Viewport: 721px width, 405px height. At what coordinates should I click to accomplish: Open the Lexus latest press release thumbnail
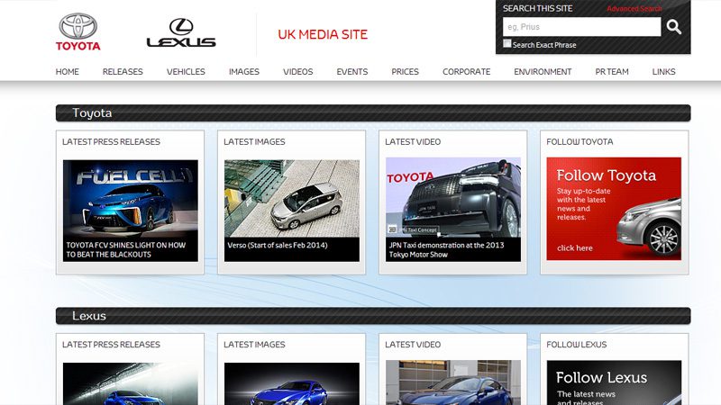tap(131, 384)
